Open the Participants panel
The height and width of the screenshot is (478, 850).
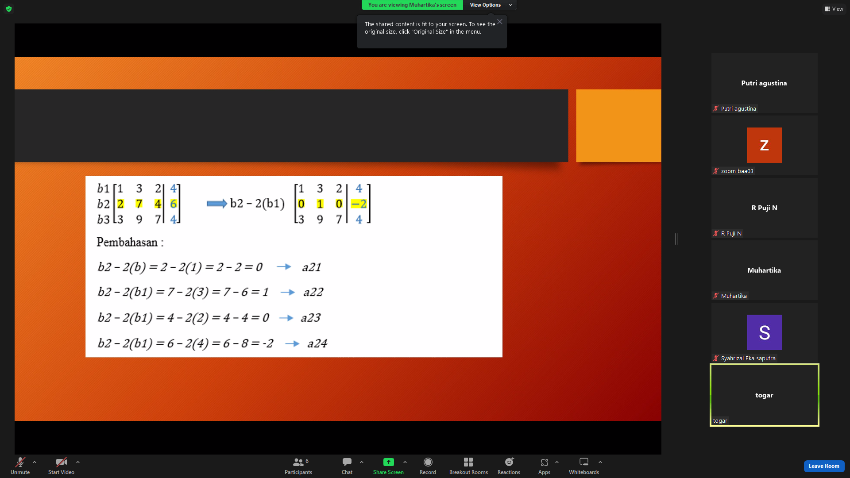click(298, 466)
